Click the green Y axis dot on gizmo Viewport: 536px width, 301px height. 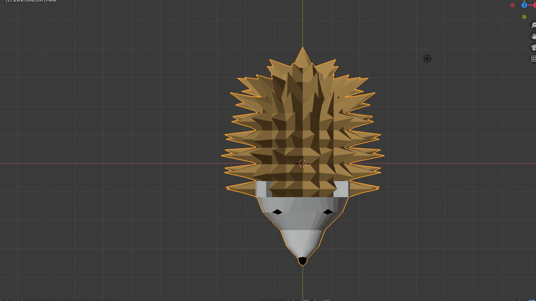pos(524,17)
